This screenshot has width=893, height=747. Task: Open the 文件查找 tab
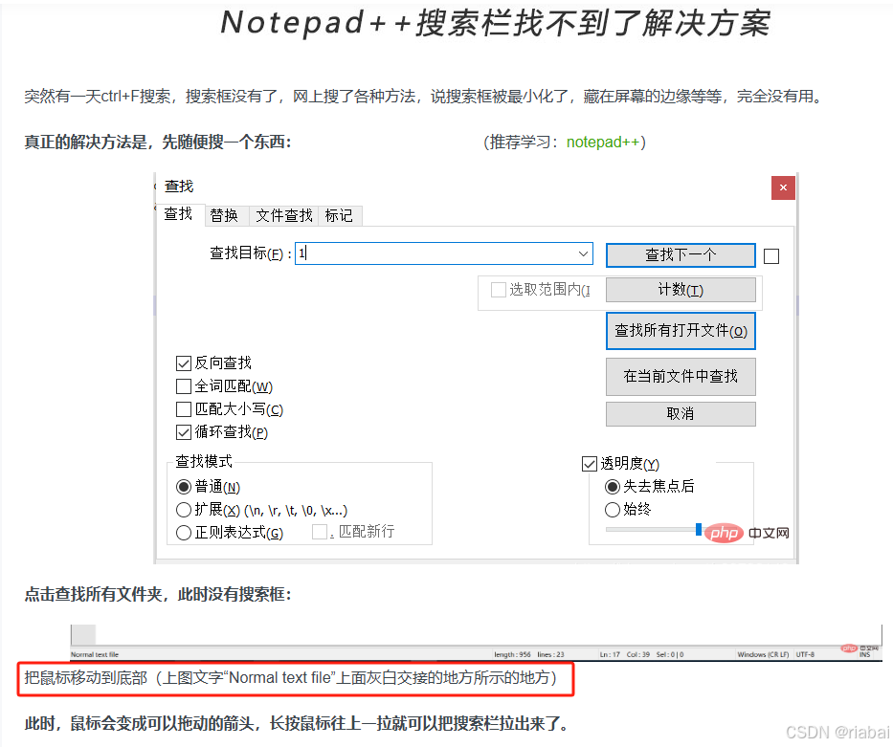click(282, 215)
